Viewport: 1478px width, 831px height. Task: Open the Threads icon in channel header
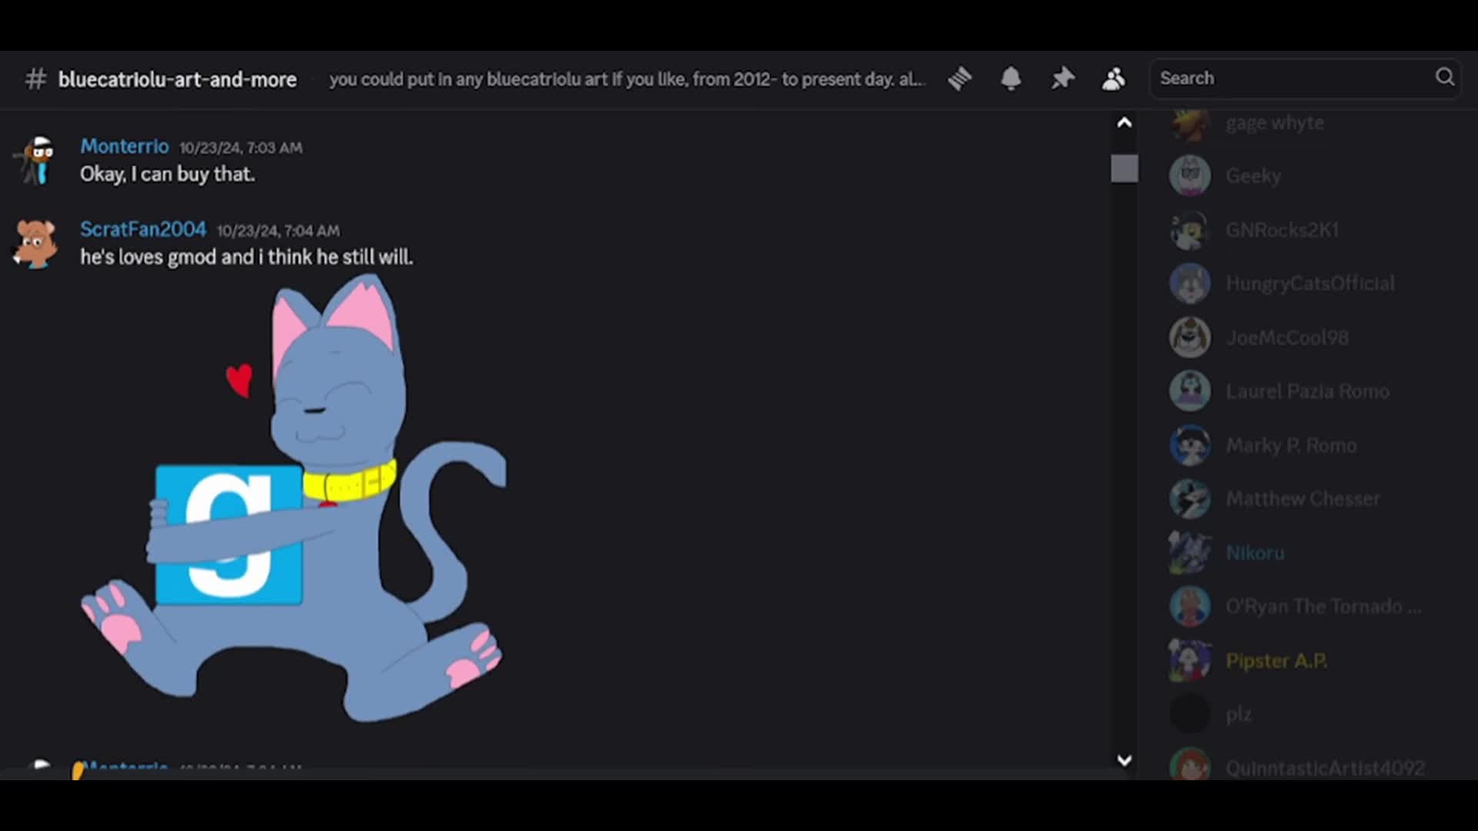960,78
